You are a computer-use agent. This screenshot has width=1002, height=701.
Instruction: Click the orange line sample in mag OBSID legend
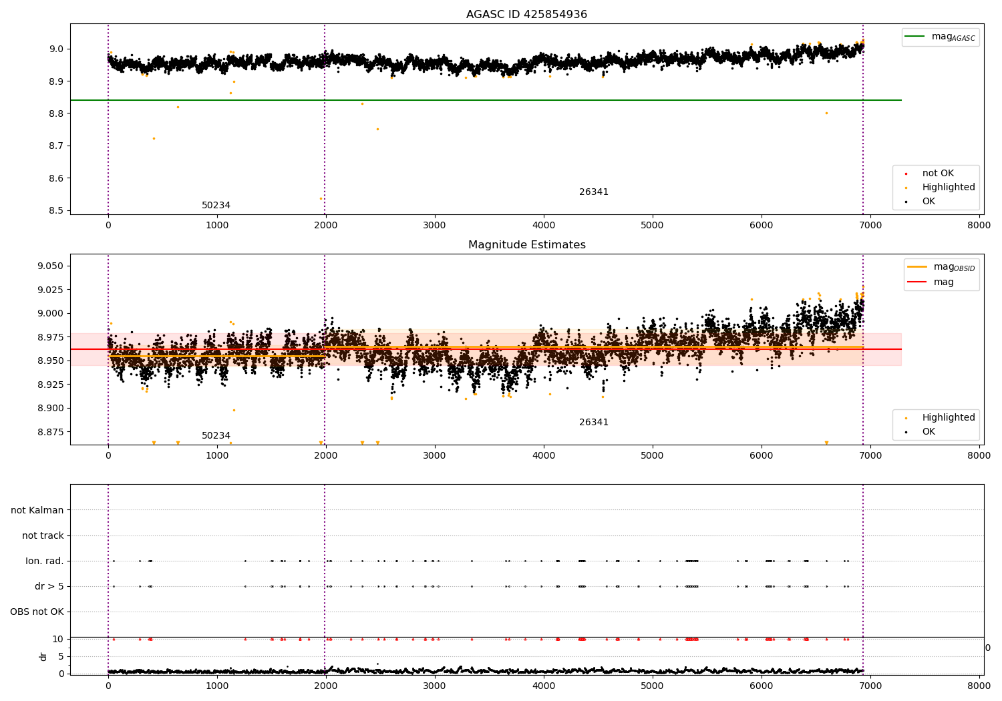pyautogui.click(x=918, y=266)
